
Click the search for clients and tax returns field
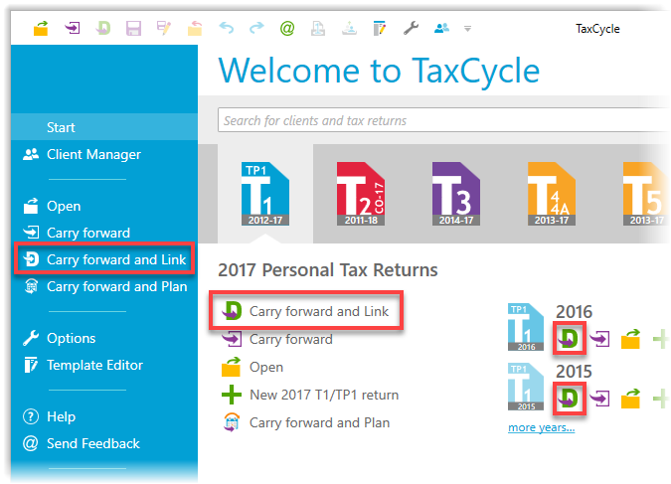click(443, 120)
